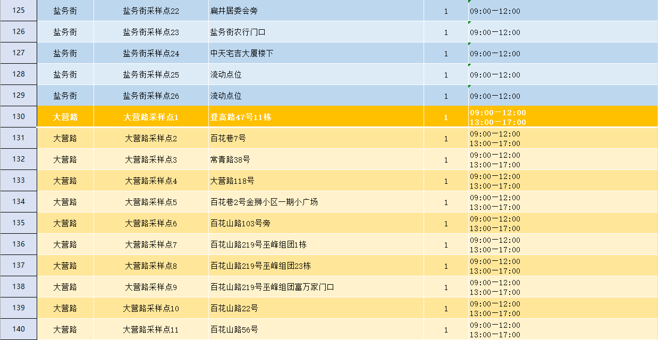The image size is (658, 340).
Task: Select cell 大营路118号
Action: (x=316, y=181)
